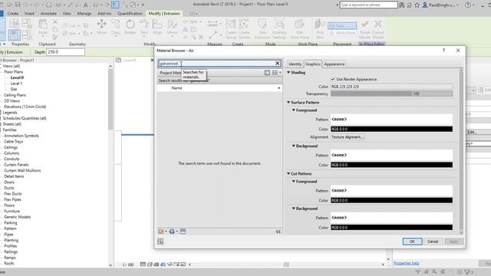Viewport: 491px width, 276px height.
Task: Click the Surface Pattern Background color swatch
Action: click(391, 165)
